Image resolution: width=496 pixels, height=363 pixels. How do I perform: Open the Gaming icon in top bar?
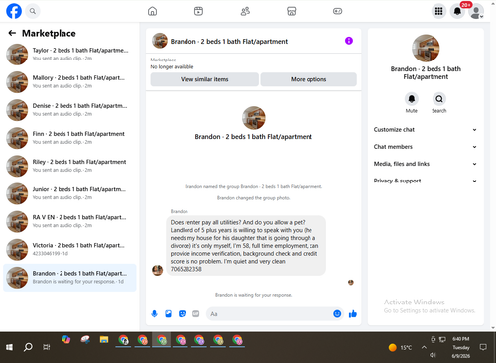point(337,11)
